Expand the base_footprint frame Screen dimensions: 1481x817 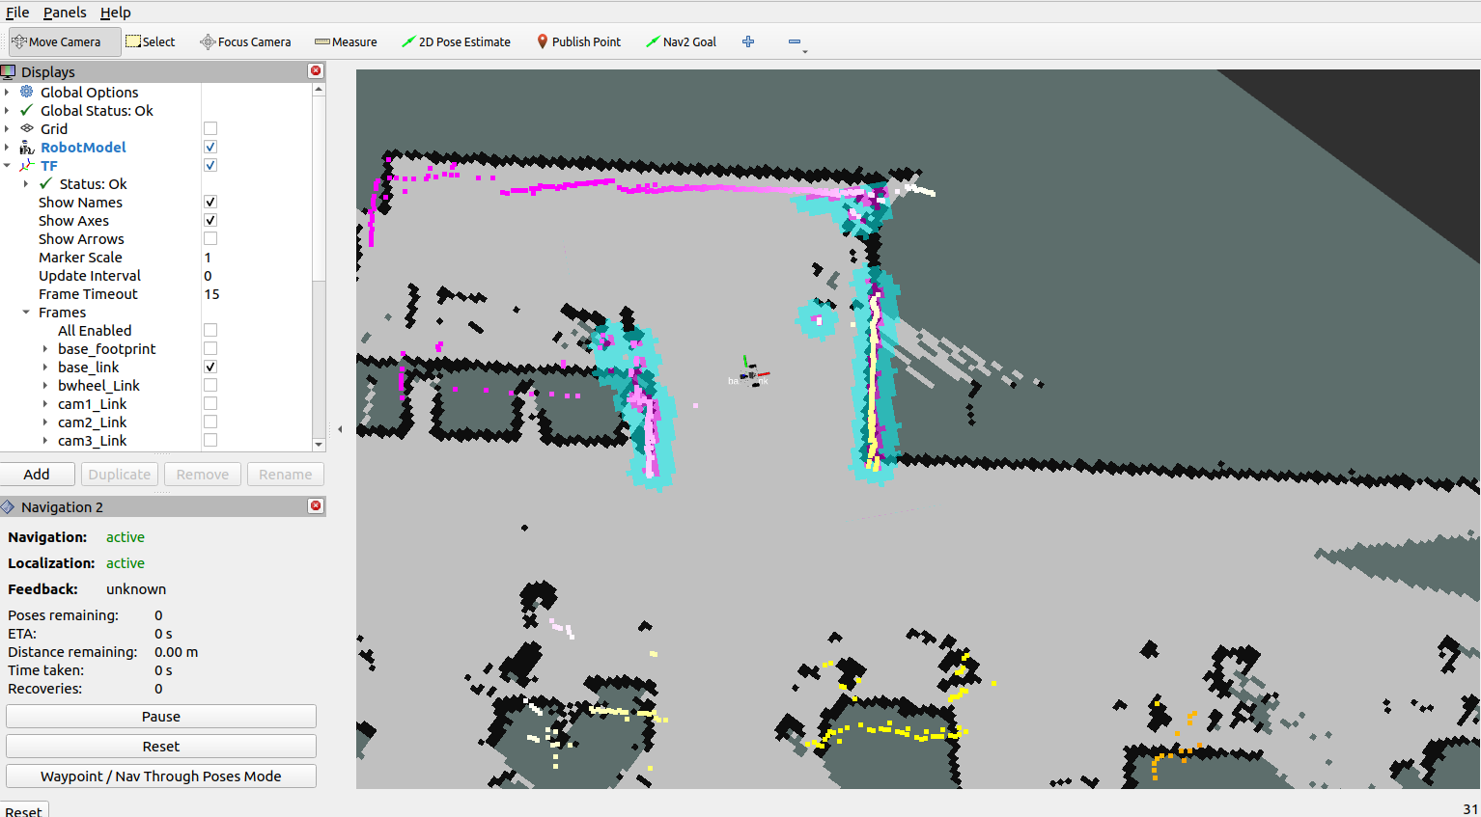click(45, 349)
